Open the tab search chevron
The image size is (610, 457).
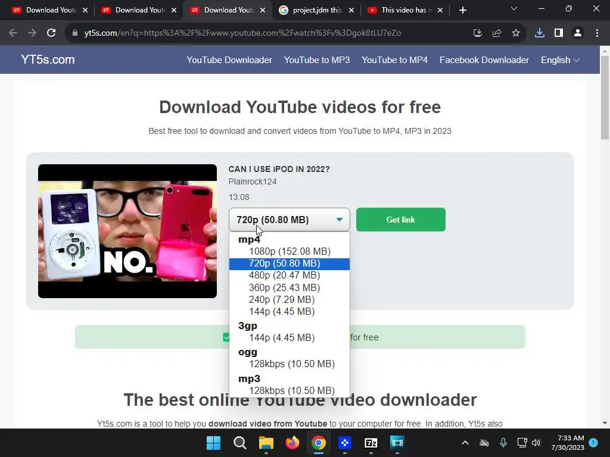click(x=514, y=8)
